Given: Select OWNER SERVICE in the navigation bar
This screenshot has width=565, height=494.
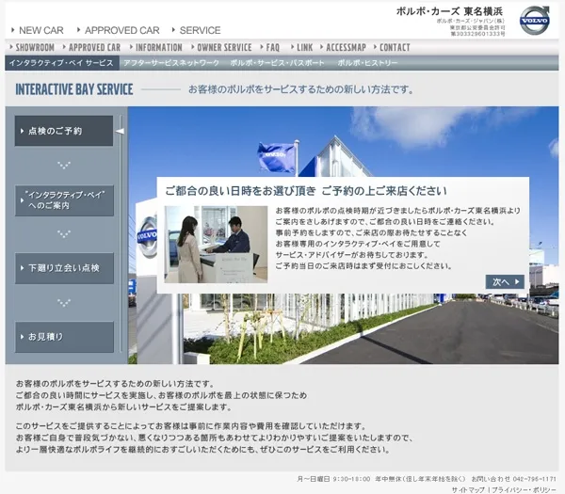Looking at the screenshot, I should pos(224,47).
